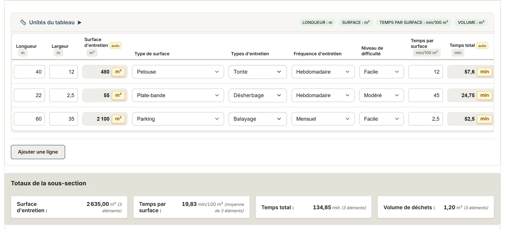Click the Longueur field containing 40

pyautogui.click(x=29, y=72)
